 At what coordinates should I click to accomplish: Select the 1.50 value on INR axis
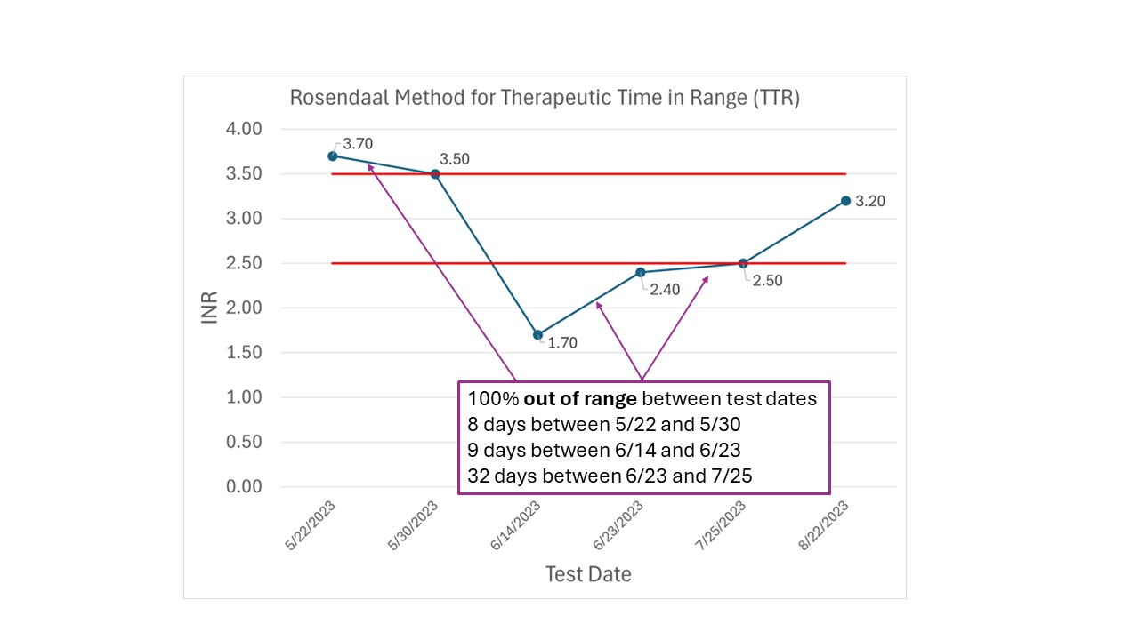(240, 353)
